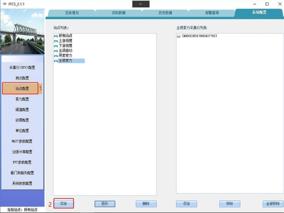Open the 报警查询 tab

click(x=212, y=13)
